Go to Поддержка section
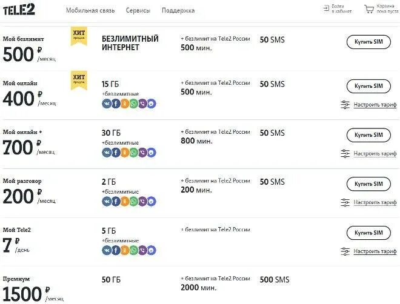The height and width of the screenshot is (304, 400). (178, 11)
